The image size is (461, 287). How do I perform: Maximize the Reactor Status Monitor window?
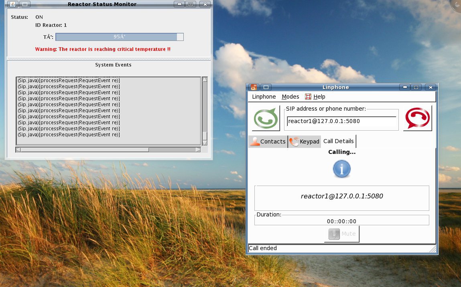coord(191,4)
